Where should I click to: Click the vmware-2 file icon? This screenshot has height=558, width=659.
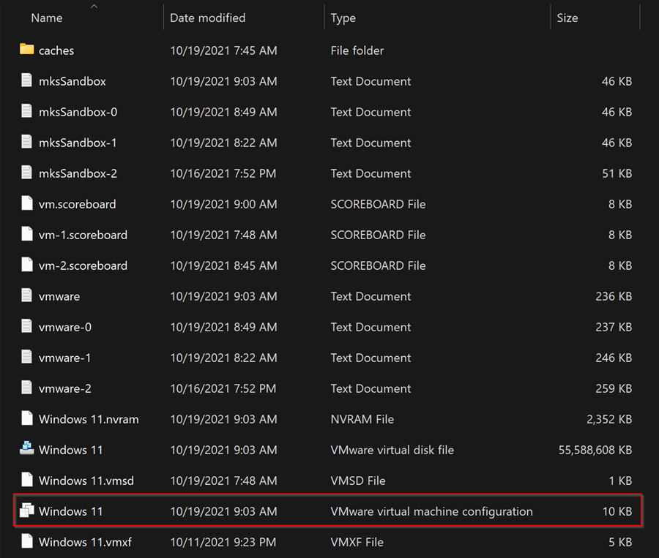pos(26,387)
